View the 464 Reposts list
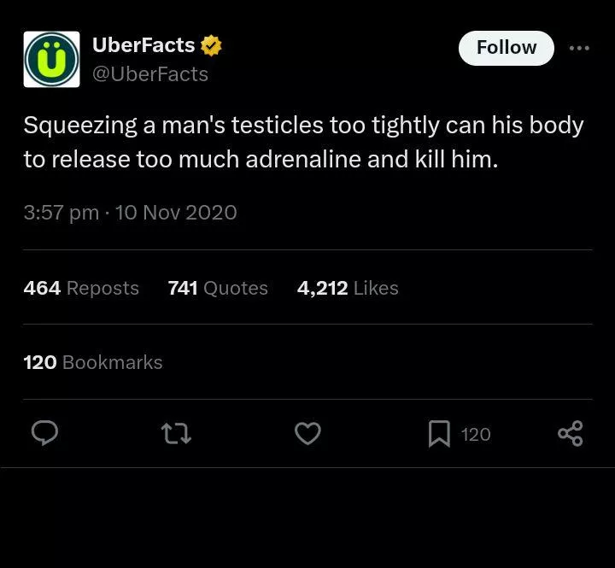Image resolution: width=615 pixels, height=568 pixels. [x=81, y=289]
